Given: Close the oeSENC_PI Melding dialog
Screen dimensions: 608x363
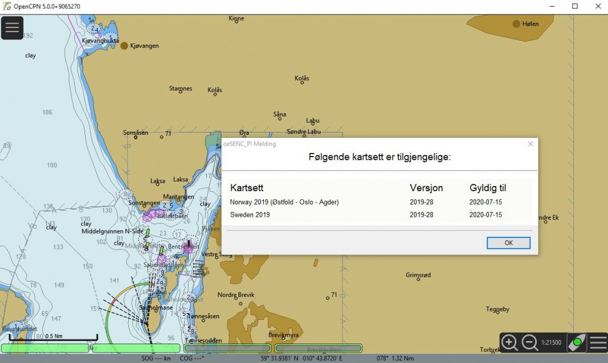Looking at the screenshot, I should [530, 144].
